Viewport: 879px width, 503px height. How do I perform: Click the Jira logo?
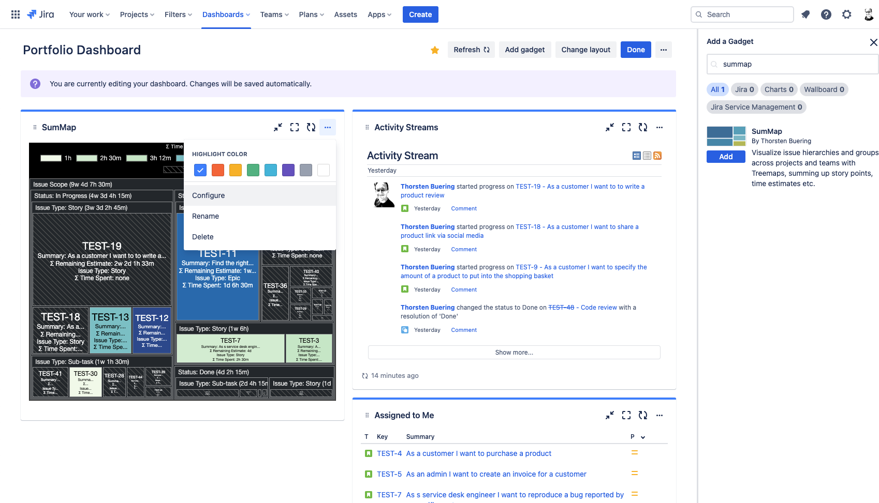click(40, 14)
